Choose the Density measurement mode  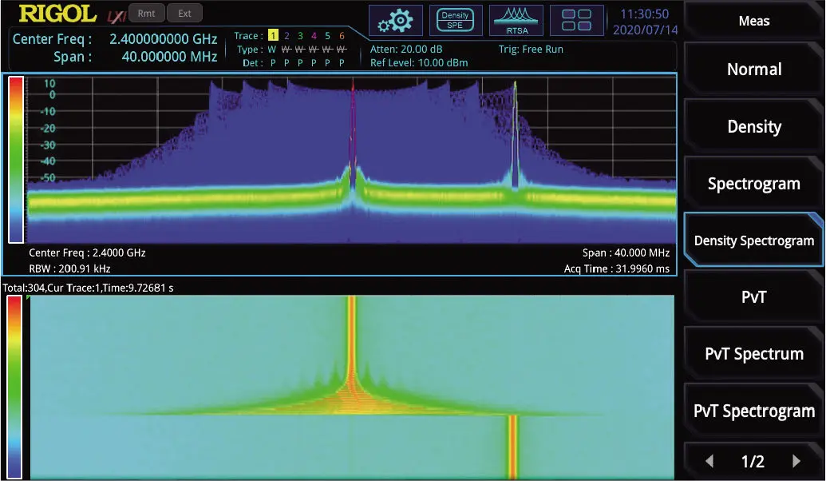point(754,126)
